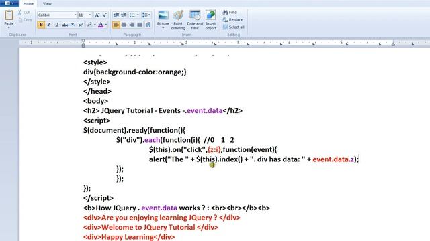Toggle Bold formatting
The image size is (430, 241).
coord(41,25)
